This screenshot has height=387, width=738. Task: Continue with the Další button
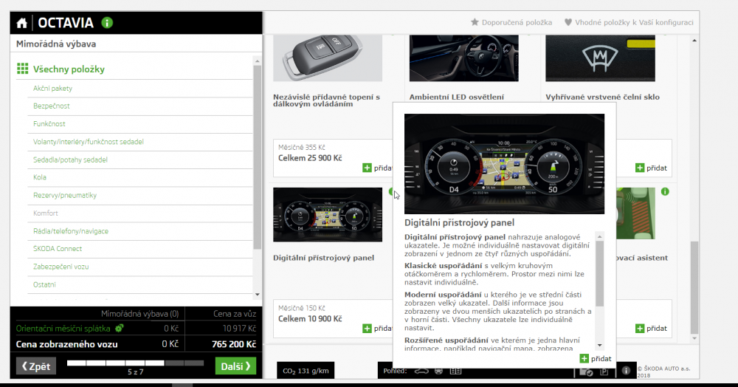(x=236, y=366)
